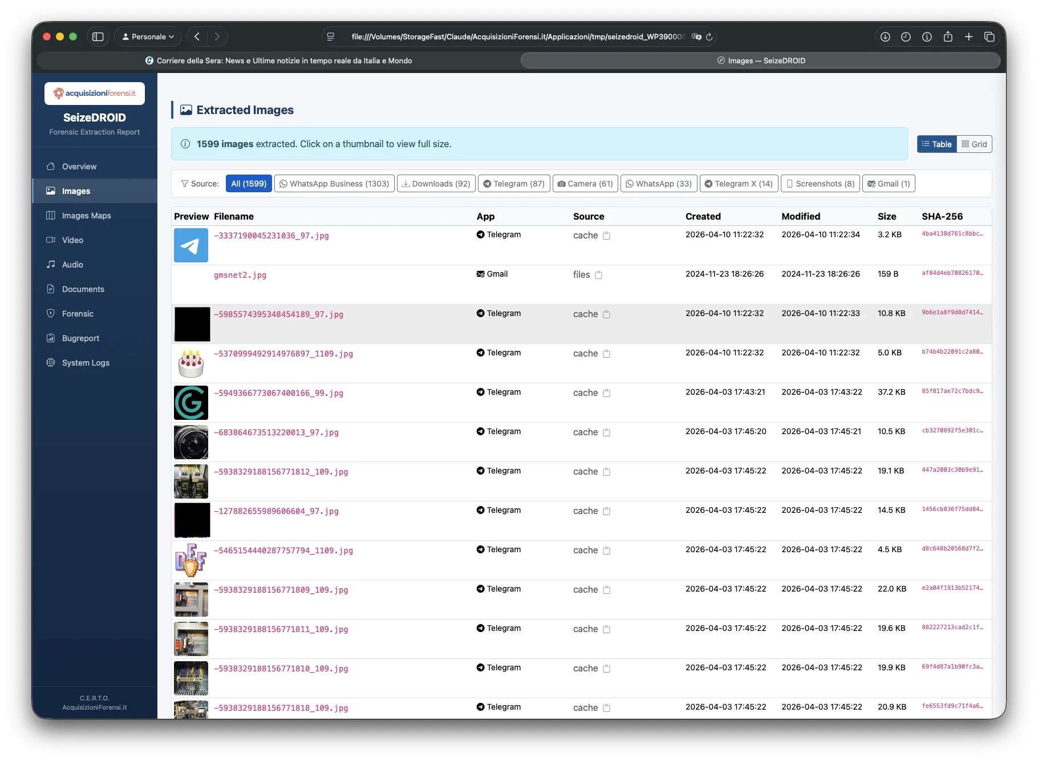Switch to Grid view
1038x761 pixels.
pos(974,144)
